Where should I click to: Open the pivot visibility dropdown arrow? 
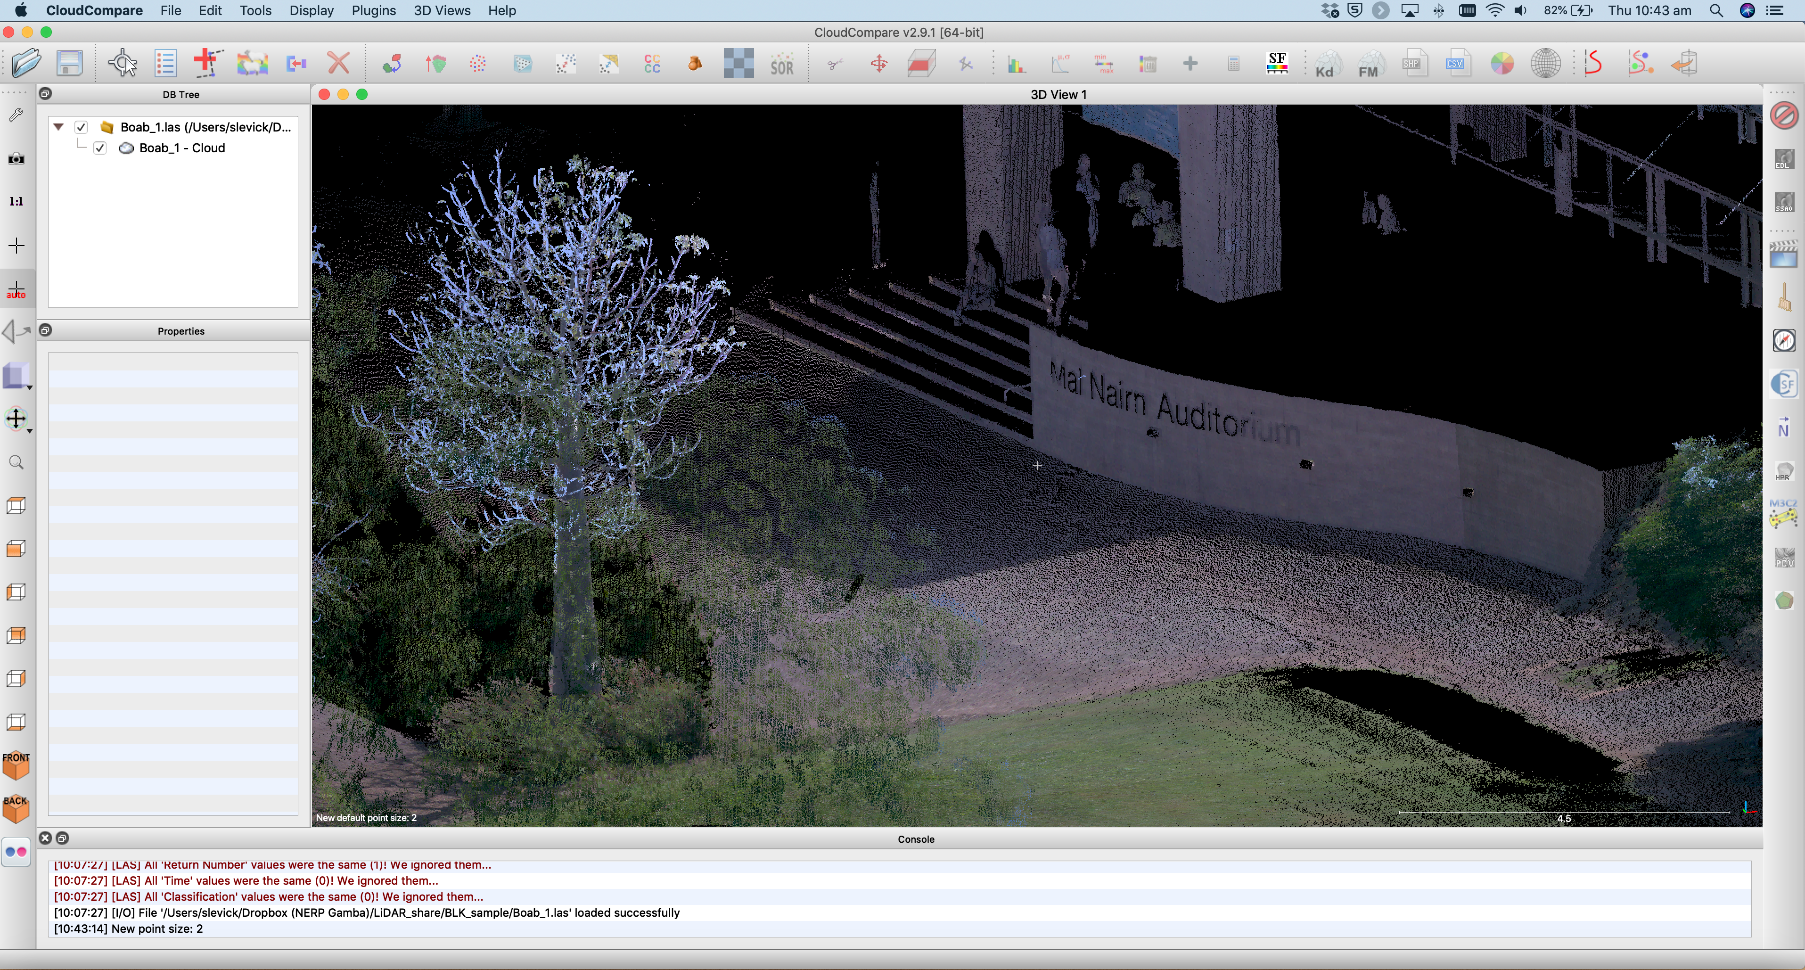coord(30,430)
